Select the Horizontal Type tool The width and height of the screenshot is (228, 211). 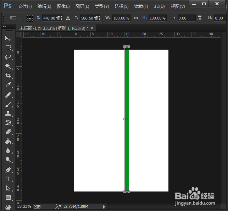coord(8,179)
